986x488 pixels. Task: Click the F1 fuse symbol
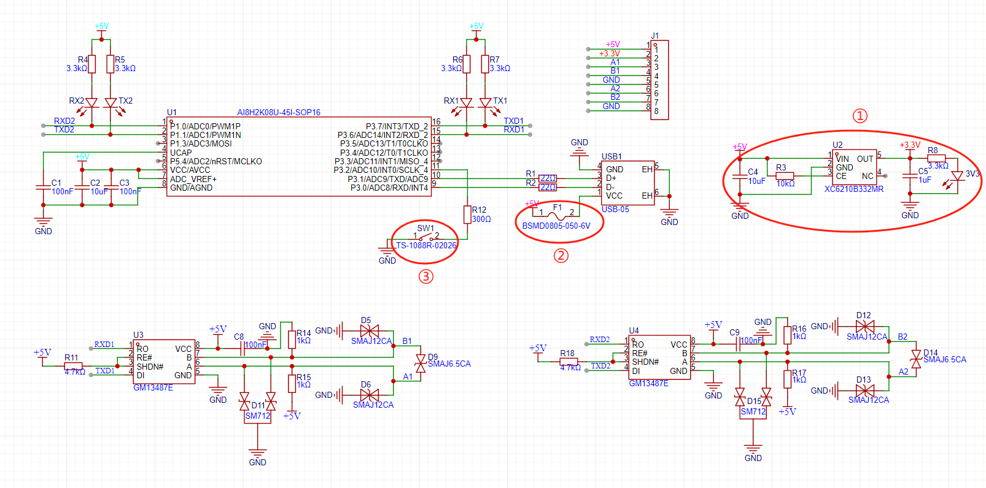coord(556,214)
